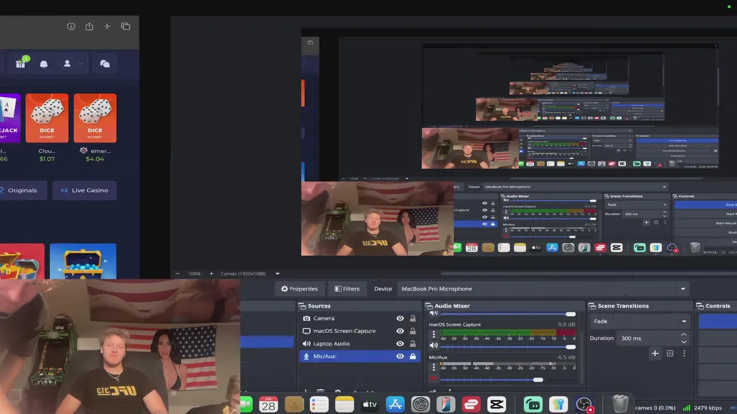Viewport: 737px width, 414px height.
Task: Zoom out the OBS preview with minus
Action: click(177, 274)
